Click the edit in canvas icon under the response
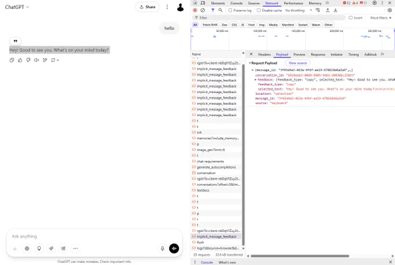 pyautogui.click(x=45, y=60)
